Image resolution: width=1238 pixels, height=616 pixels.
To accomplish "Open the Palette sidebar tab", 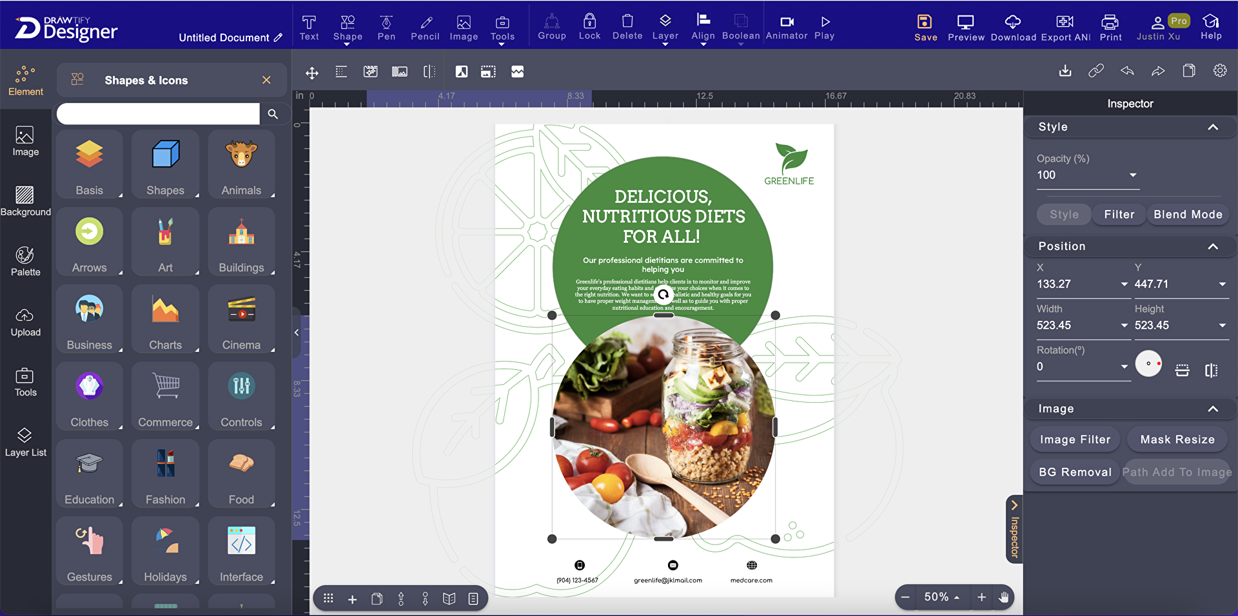I will pos(26,261).
